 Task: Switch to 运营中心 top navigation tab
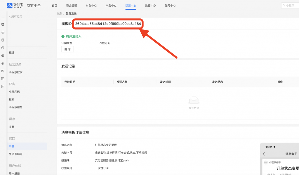[x=131, y=6]
